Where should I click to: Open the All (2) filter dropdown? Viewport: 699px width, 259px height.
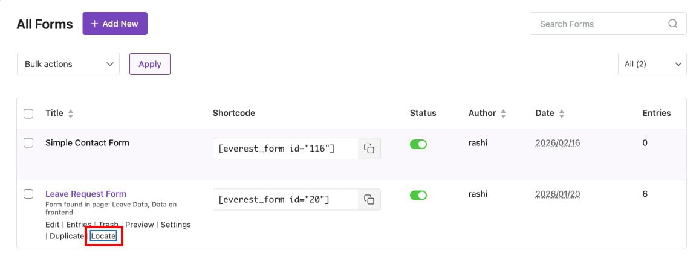(x=652, y=64)
